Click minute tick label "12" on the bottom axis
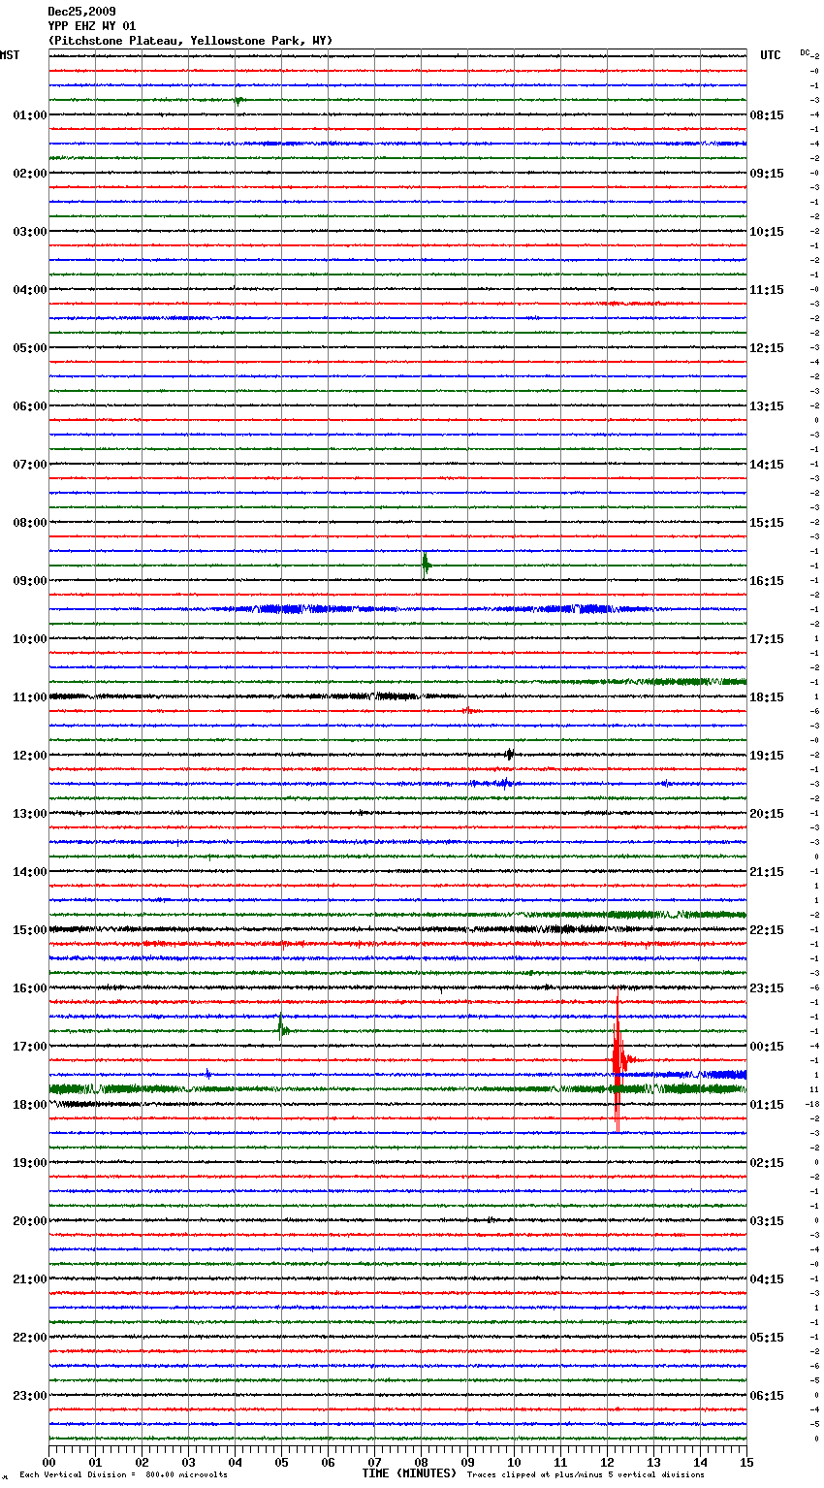The image size is (824, 1488). point(607,1462)
